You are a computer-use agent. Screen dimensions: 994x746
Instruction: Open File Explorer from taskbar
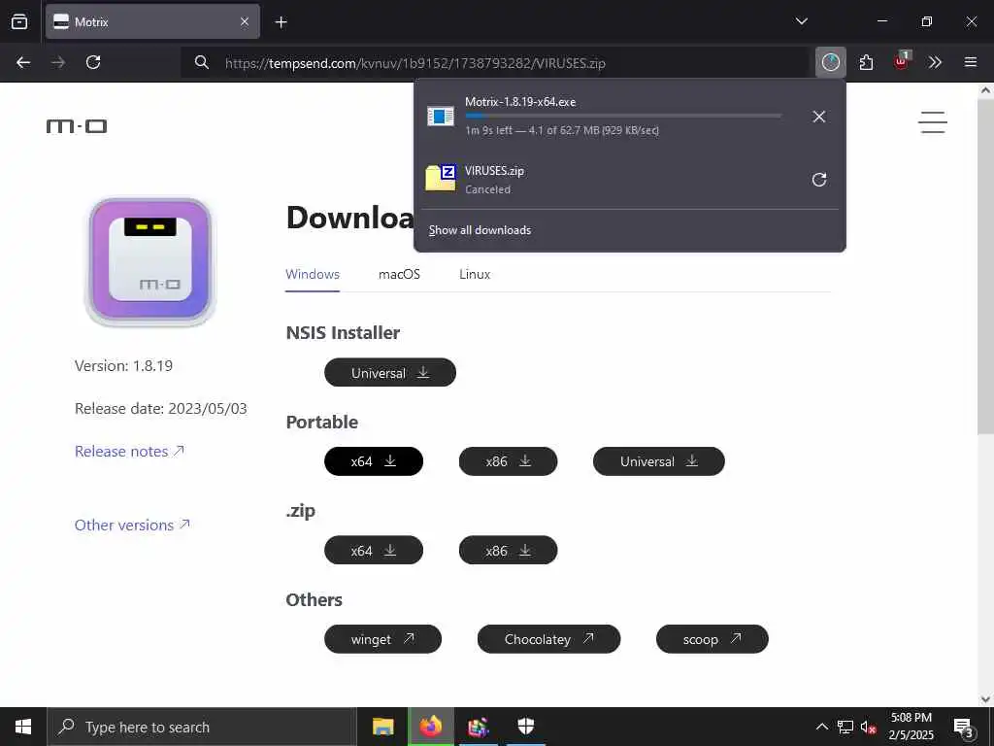coord(382,727)
